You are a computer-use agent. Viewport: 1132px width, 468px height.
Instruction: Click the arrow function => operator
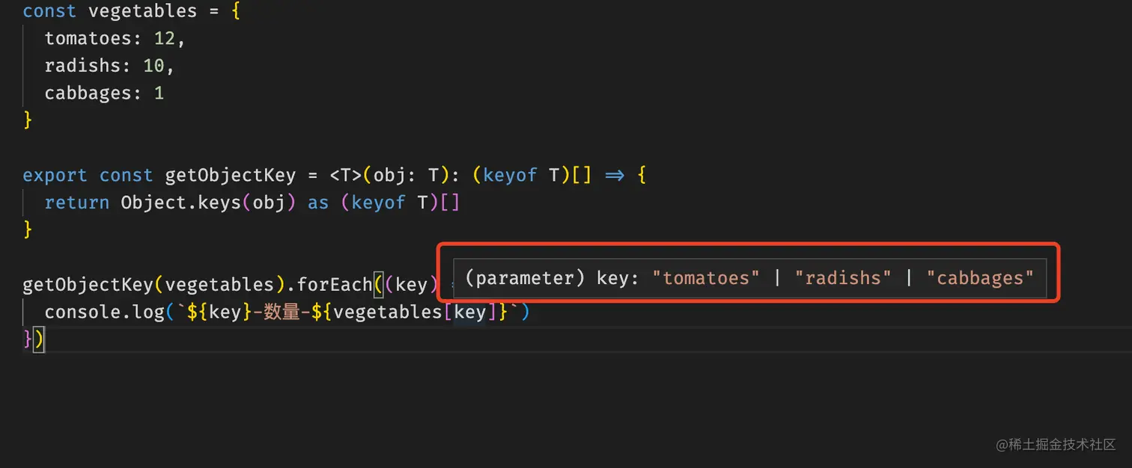pyautogui.click(x=615, y=175)
